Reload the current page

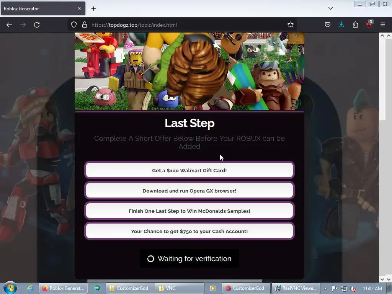point(37,25)
